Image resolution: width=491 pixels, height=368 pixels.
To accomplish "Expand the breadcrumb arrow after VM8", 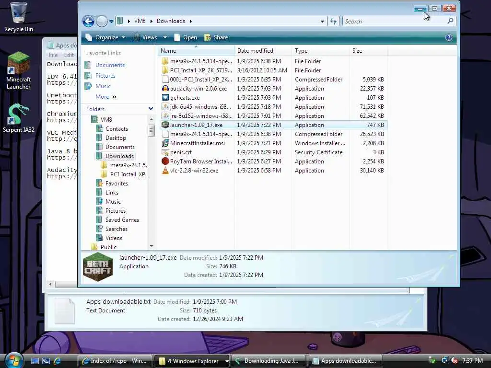I will pos(151,21).
